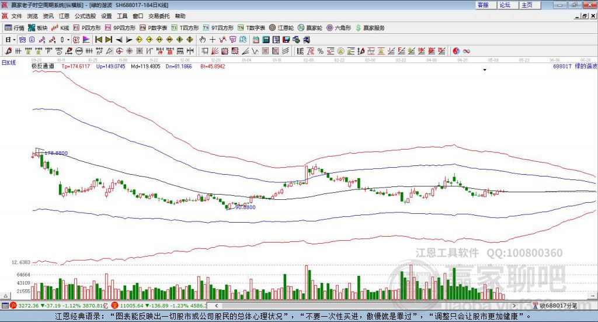Click the percent symbol drawing tool
This screenshot has height=322, width=598.
pyautogui.click(x=320, y=51)
